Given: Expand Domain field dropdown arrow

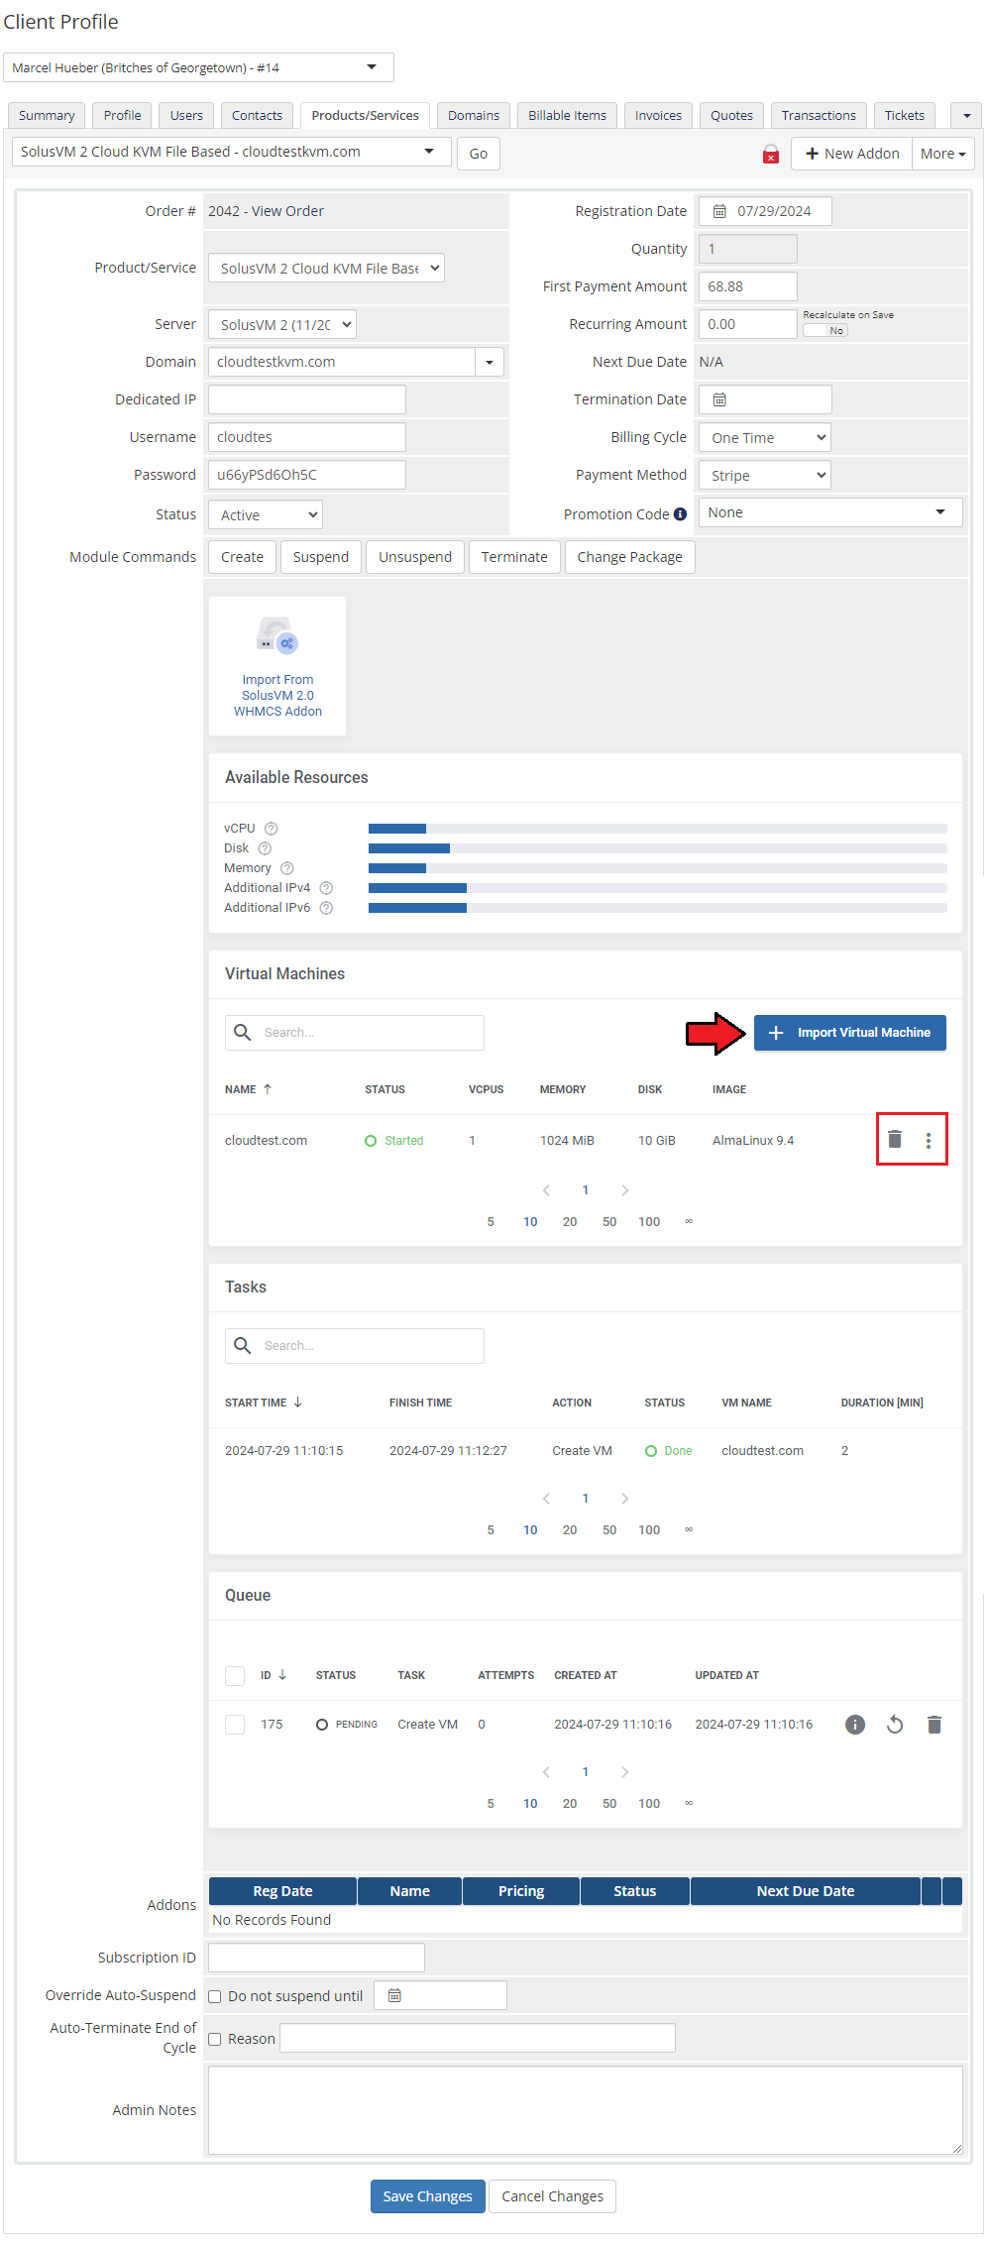Looking at the screenshot, I should [490, 362].
